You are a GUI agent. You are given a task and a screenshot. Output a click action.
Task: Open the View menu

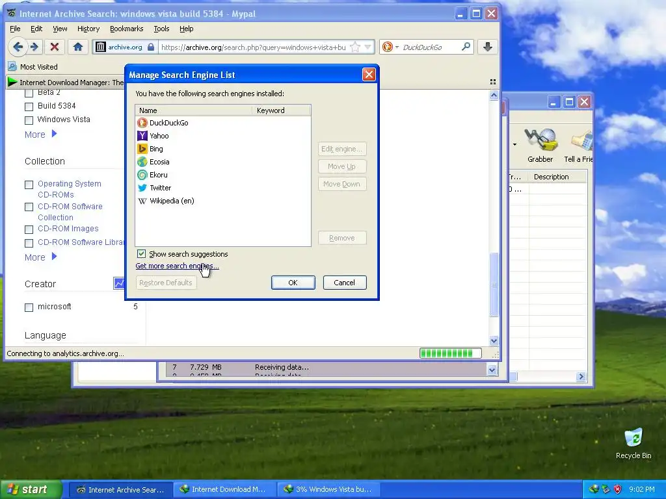tap(60, 29)
